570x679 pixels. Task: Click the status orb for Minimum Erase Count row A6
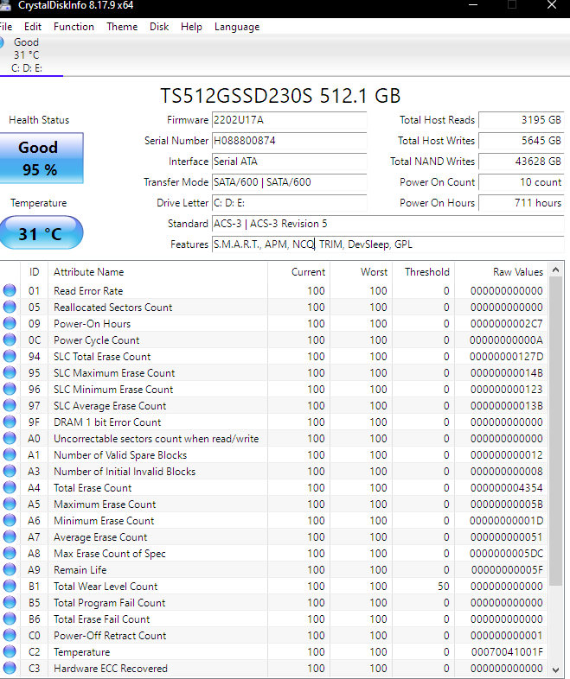(x=10, y=521)
